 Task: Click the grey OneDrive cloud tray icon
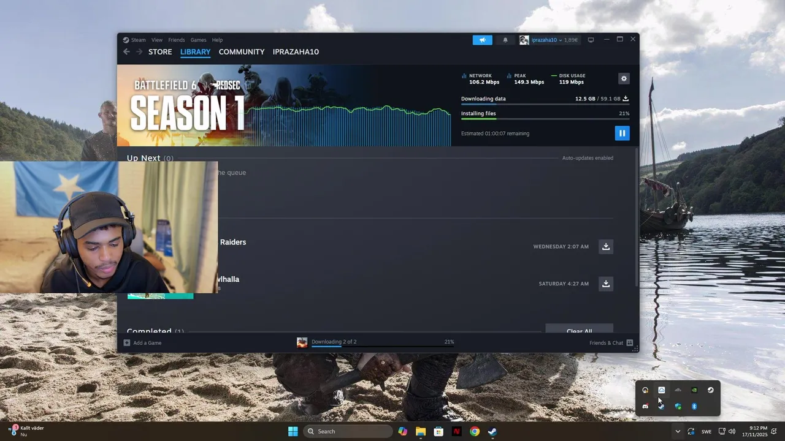click(x=678, y=390)
